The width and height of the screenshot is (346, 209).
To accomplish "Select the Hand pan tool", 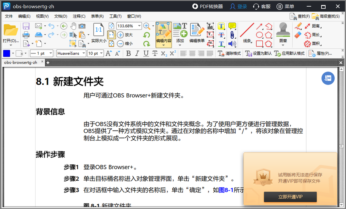I will coord(73,26).
